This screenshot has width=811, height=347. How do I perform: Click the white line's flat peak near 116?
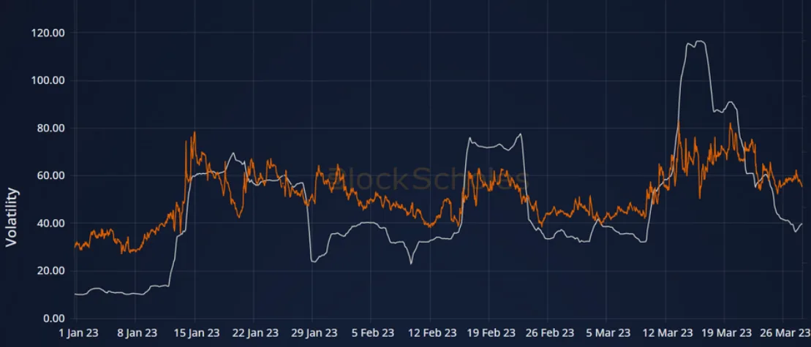(x=699, y=42)
